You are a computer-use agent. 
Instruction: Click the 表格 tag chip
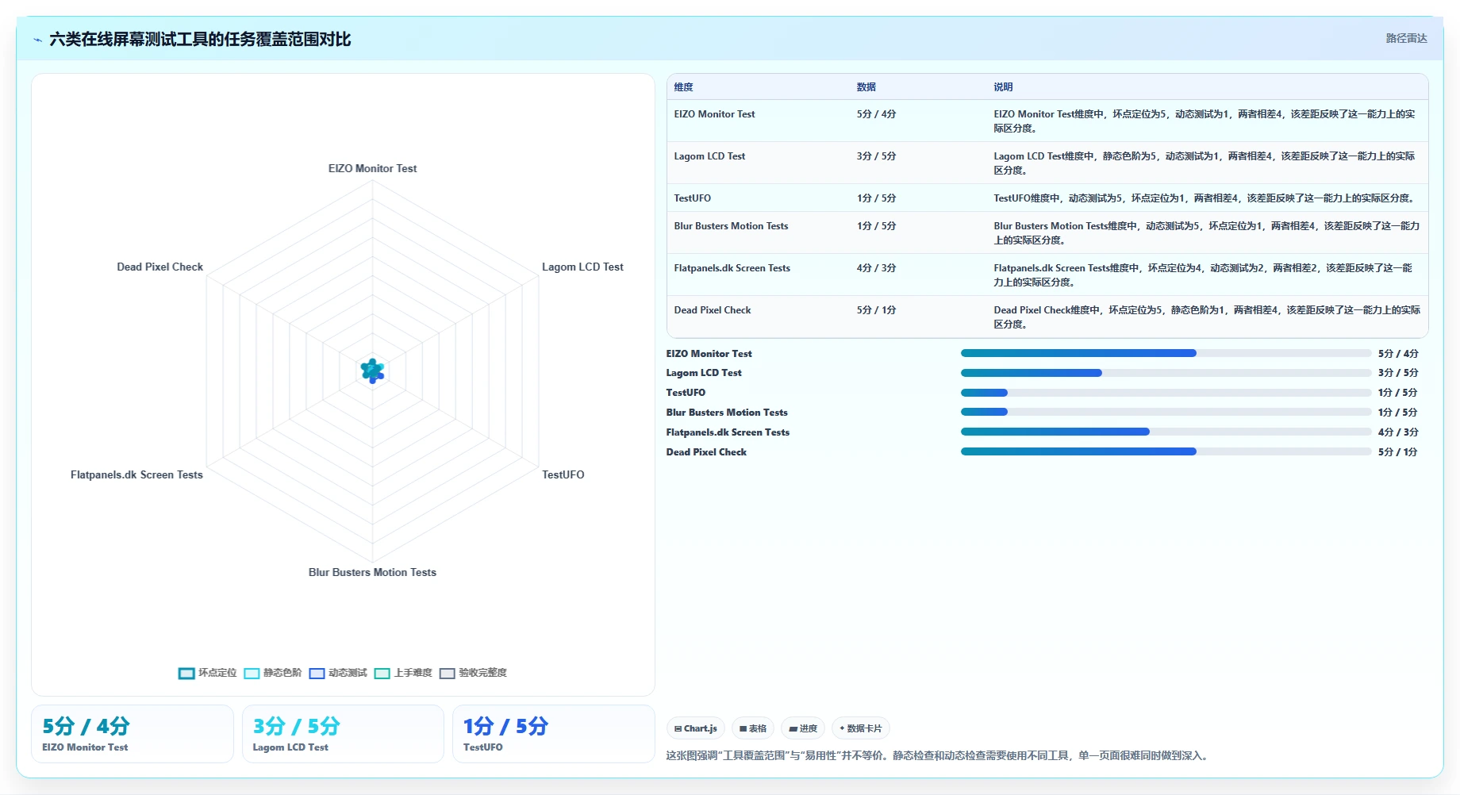(x=753, y=728)
